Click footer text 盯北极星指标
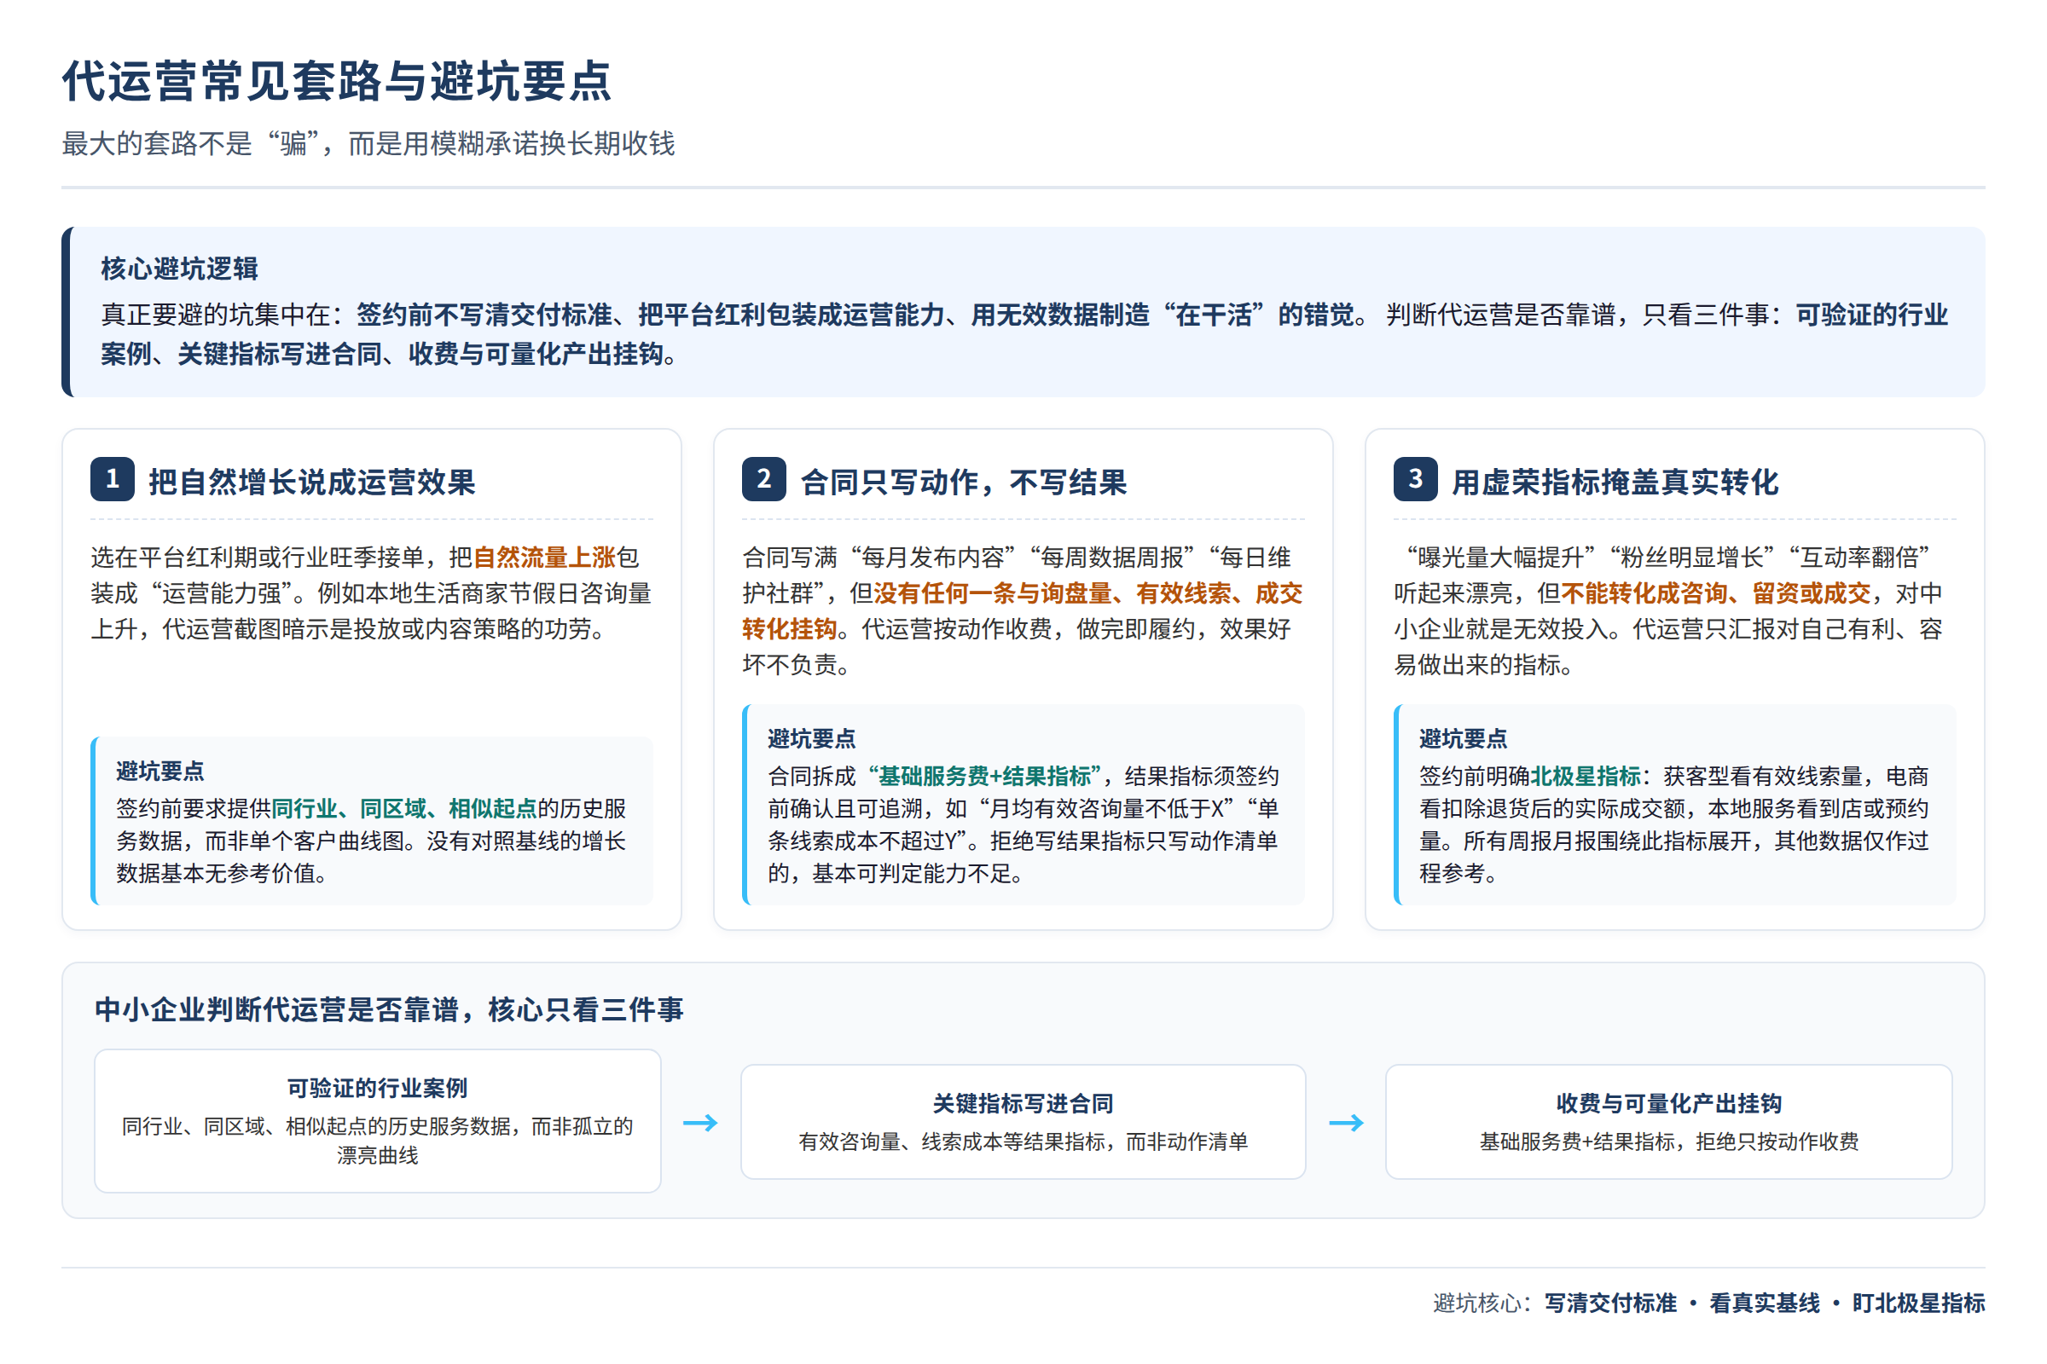The image size is (2047, 1364). [1919, 1303]
